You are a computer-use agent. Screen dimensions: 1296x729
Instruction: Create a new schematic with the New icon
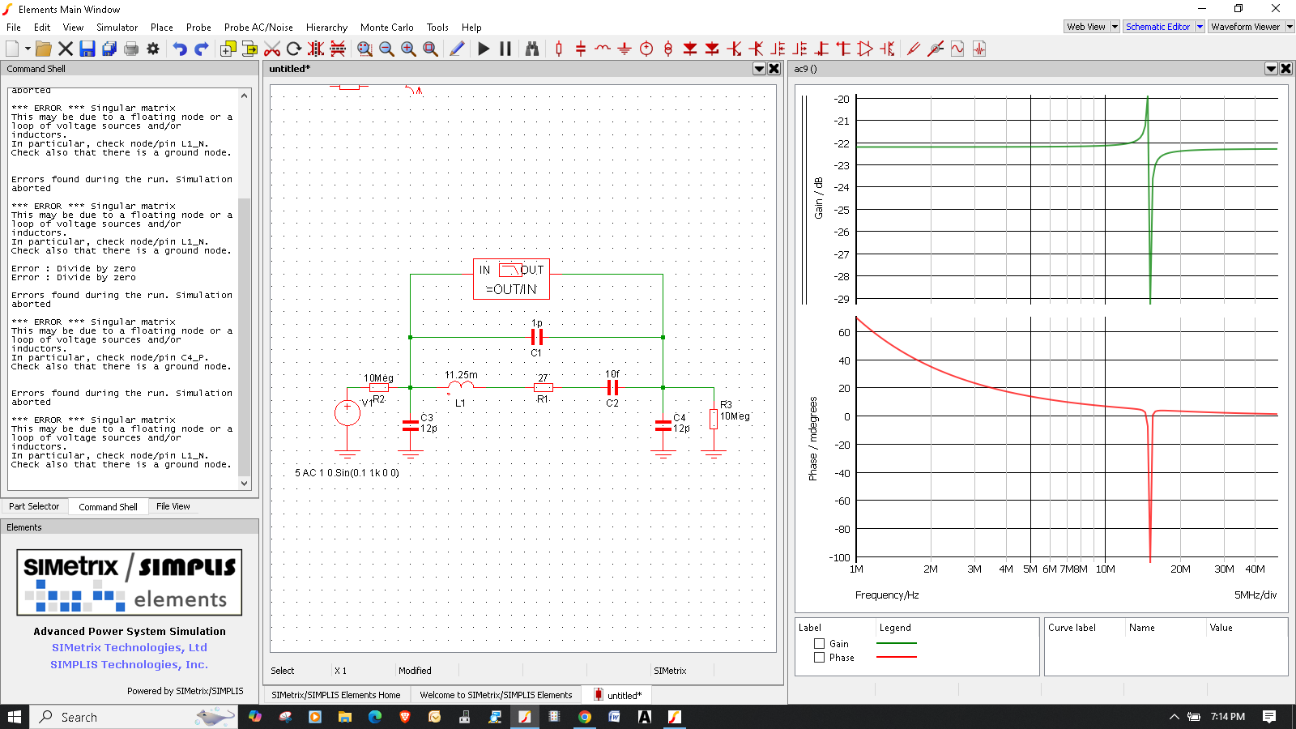coord(12,49)
